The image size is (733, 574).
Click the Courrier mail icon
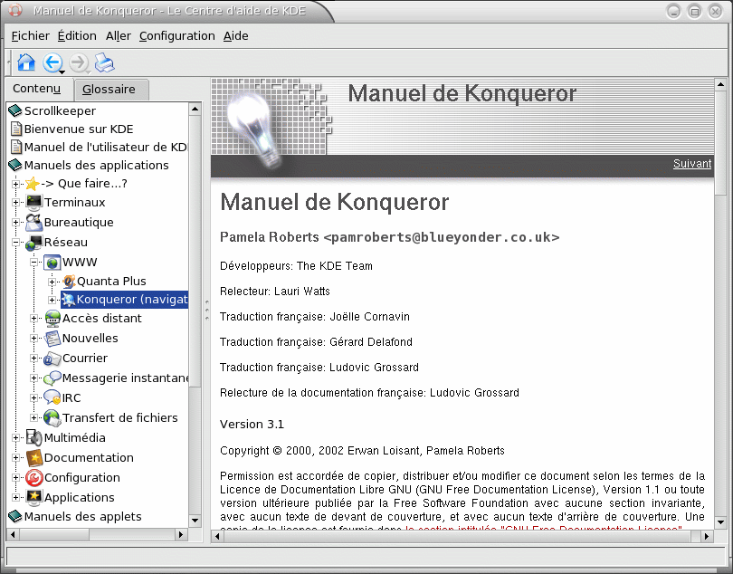(52, 359)
